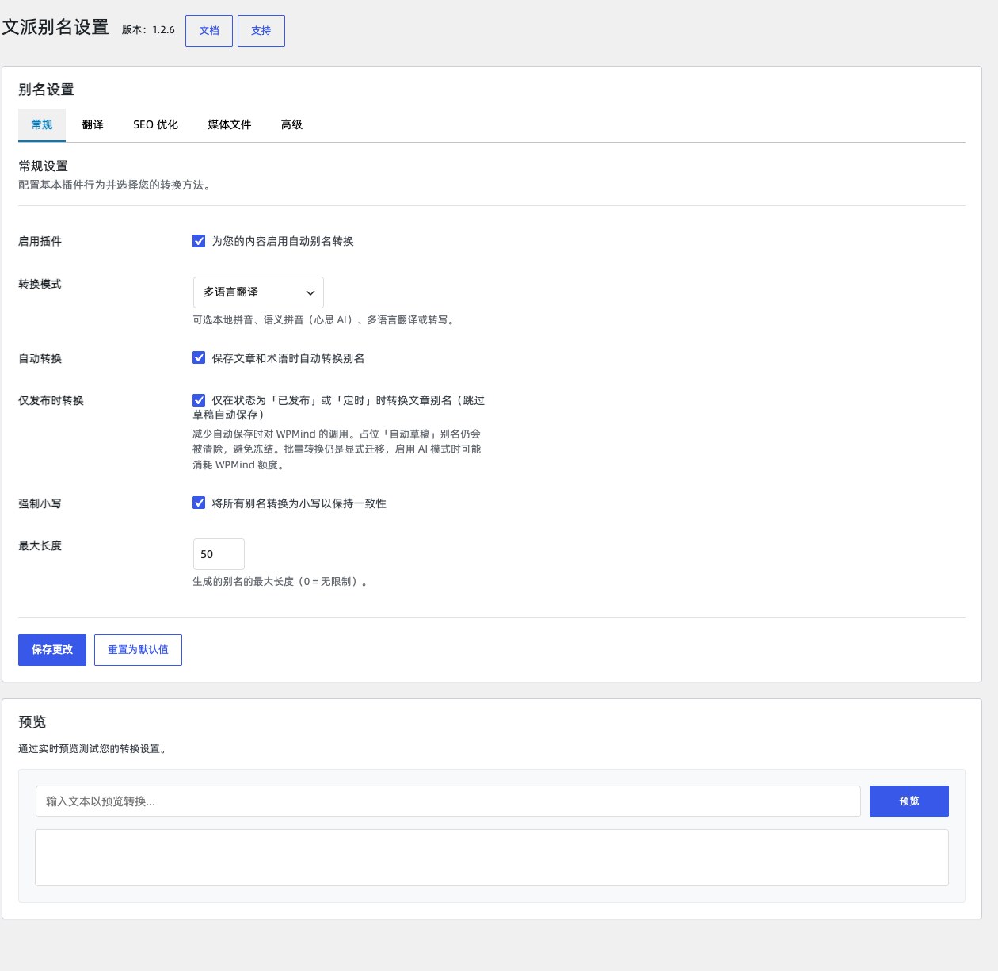Uncheck the 仅发布时转换 checkbox

pyautogui.click(x=199, y=400)
